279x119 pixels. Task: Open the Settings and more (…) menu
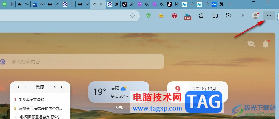[x=269, y=16]
